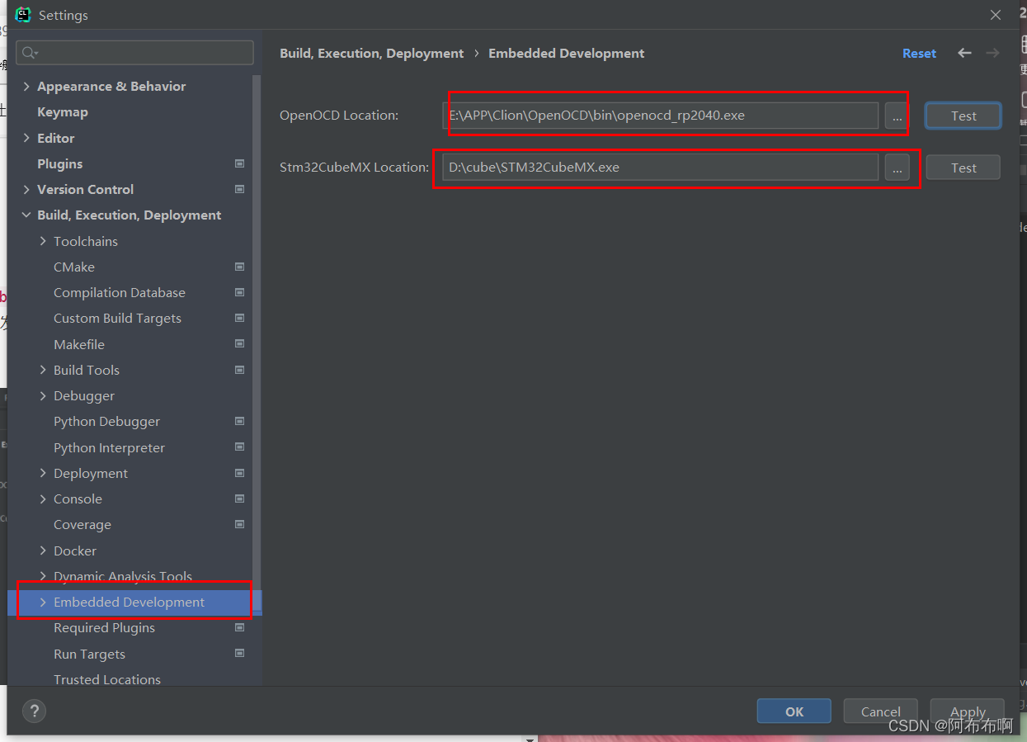Go back with the left arrow
1027x742 pixels.
pos(964,53)
